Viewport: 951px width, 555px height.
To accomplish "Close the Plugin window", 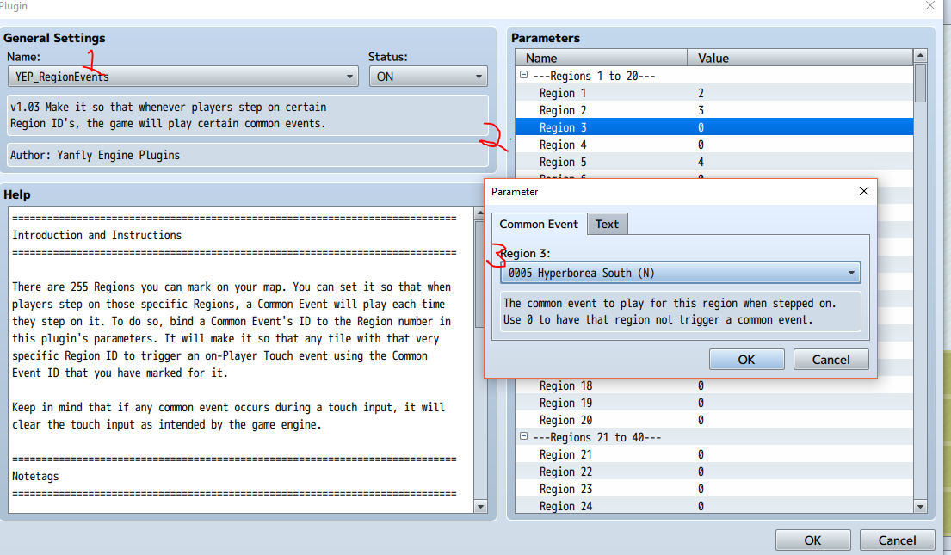I will coord(929,6).
